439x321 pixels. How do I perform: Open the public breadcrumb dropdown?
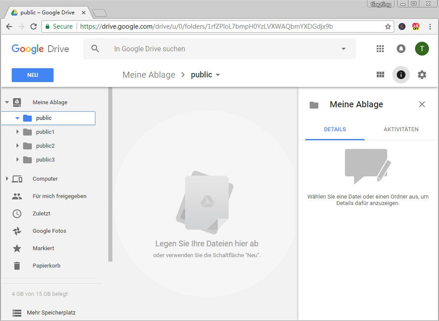pyautogui.click(x=218, y=75)
